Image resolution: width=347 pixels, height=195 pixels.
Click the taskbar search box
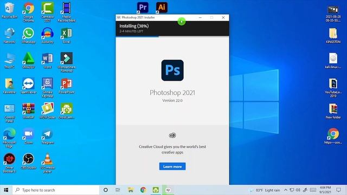(56, 190)
